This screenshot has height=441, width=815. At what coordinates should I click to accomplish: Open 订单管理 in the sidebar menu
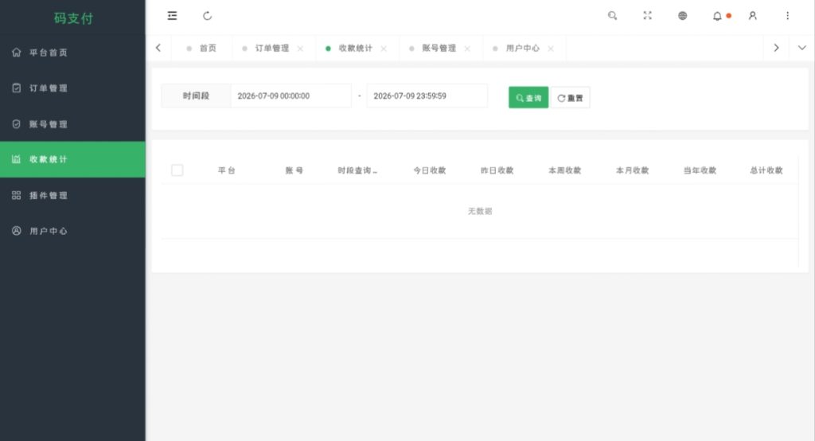72,88
